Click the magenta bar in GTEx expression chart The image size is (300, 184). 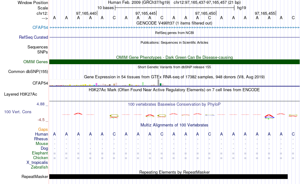click(97, 84)
